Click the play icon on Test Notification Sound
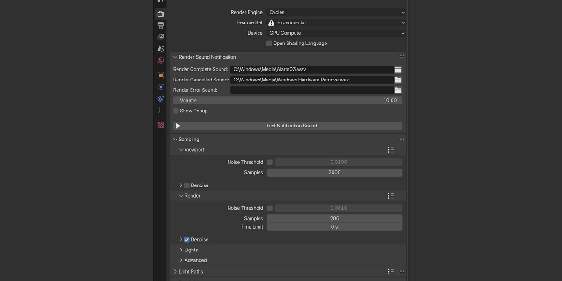562x281 pixels. tap(178, 126)
